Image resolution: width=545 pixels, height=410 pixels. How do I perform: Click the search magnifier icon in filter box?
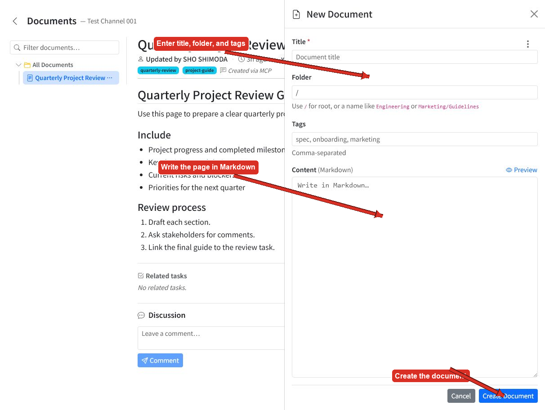(17, 48)
